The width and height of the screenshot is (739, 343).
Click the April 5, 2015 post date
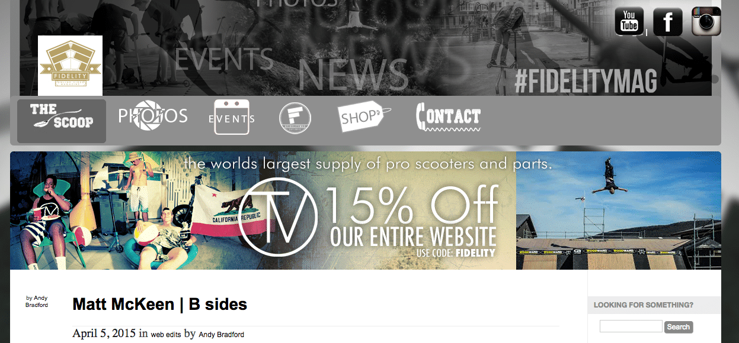point(104,334)
